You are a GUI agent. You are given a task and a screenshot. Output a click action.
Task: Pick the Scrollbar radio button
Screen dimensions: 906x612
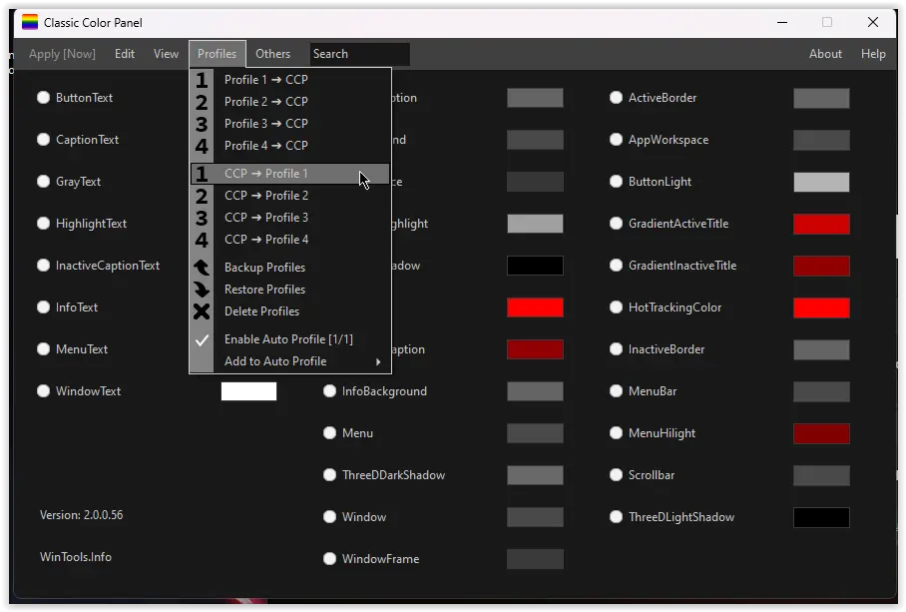(x=616, y=475)
